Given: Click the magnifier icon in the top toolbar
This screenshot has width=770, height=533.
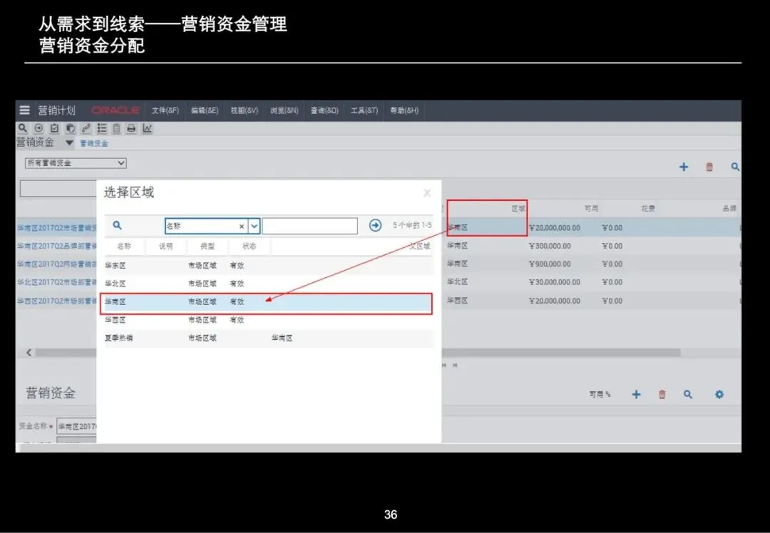Looking at the screenshot, I should coord(23,128).
